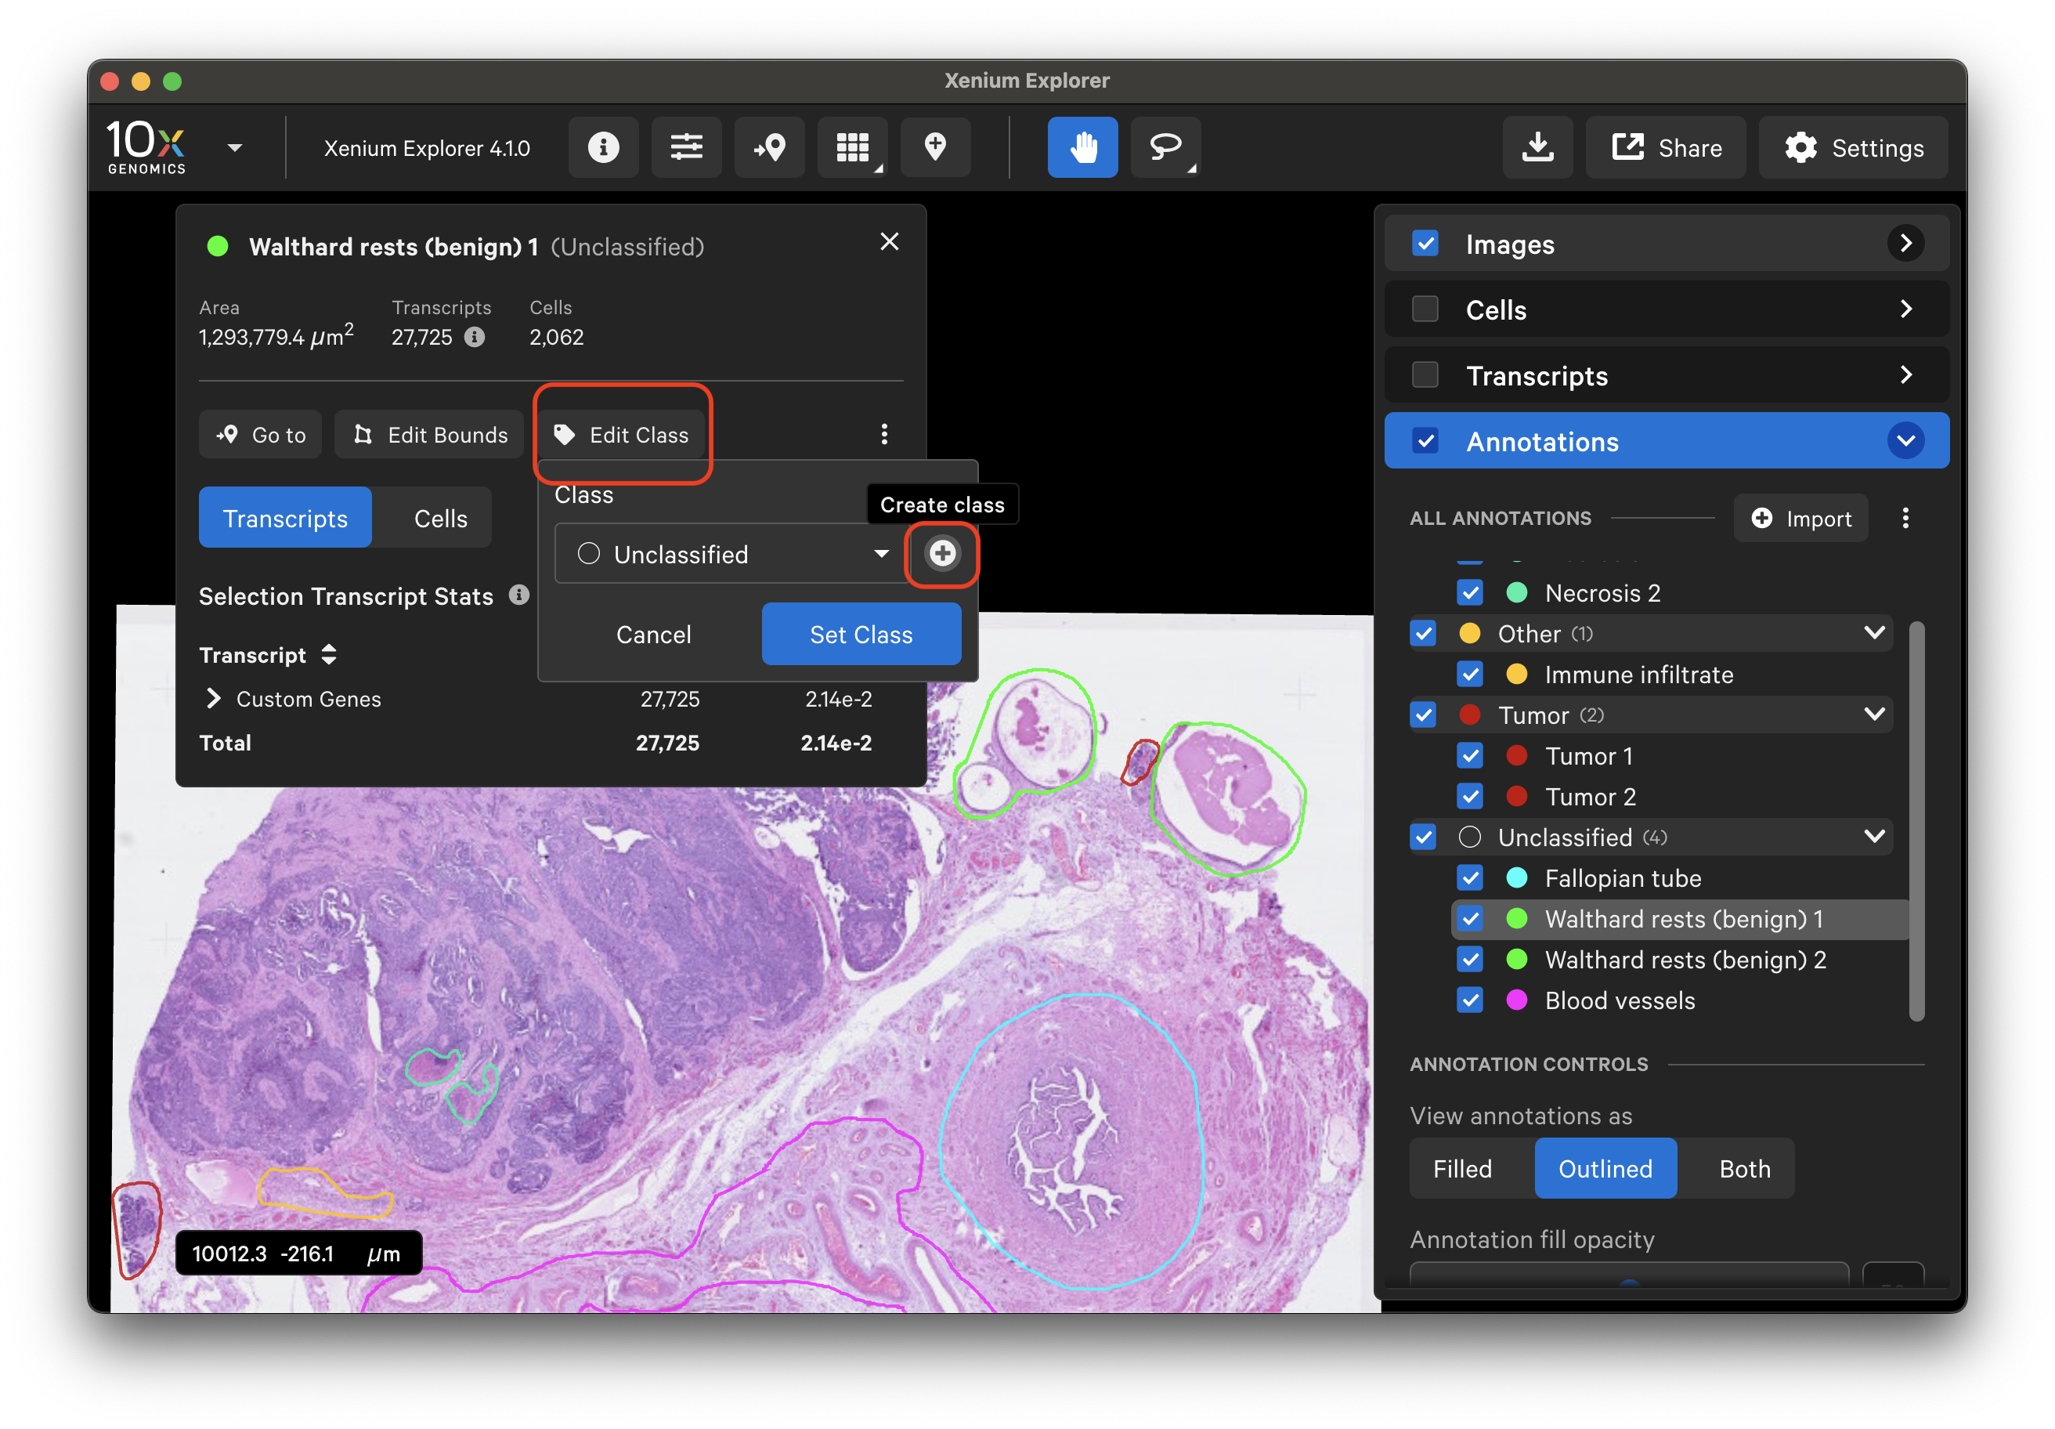Click the Import annotations button
The height and width of the screenshot is (1429, 2055).
point(1800,519)
